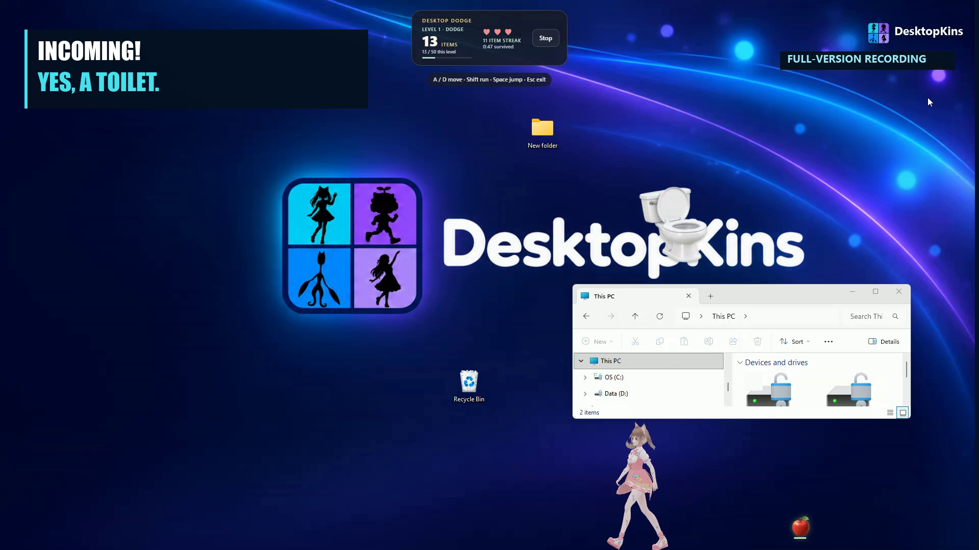The image size is (979, 550).
Task: Switch to large thumbnails view
Action: pos(903,413)
